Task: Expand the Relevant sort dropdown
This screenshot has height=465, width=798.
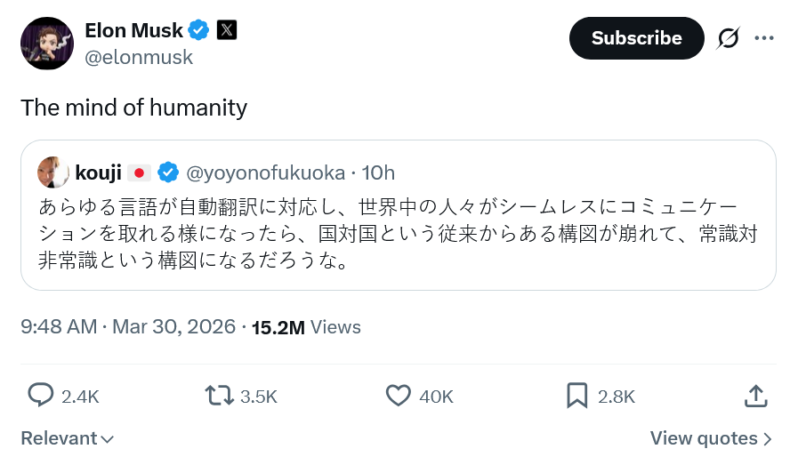Action: pos(67,438)
